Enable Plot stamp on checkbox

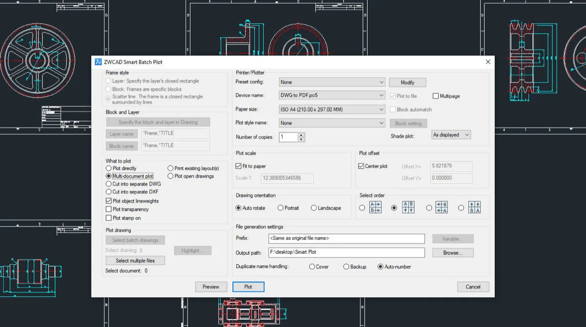pos(109,218)
